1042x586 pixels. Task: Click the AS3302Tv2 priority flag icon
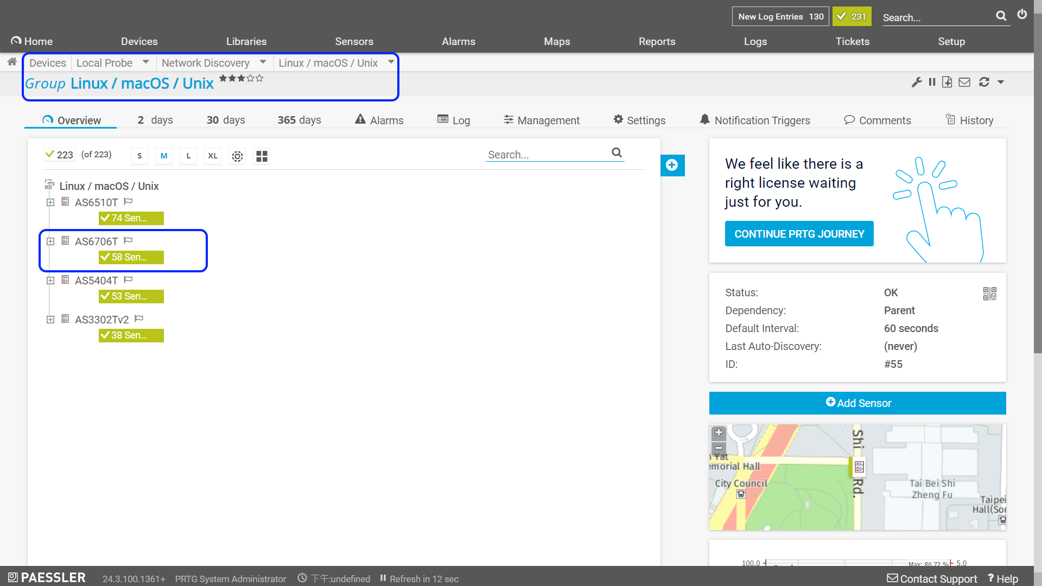[x=139, y=319]
